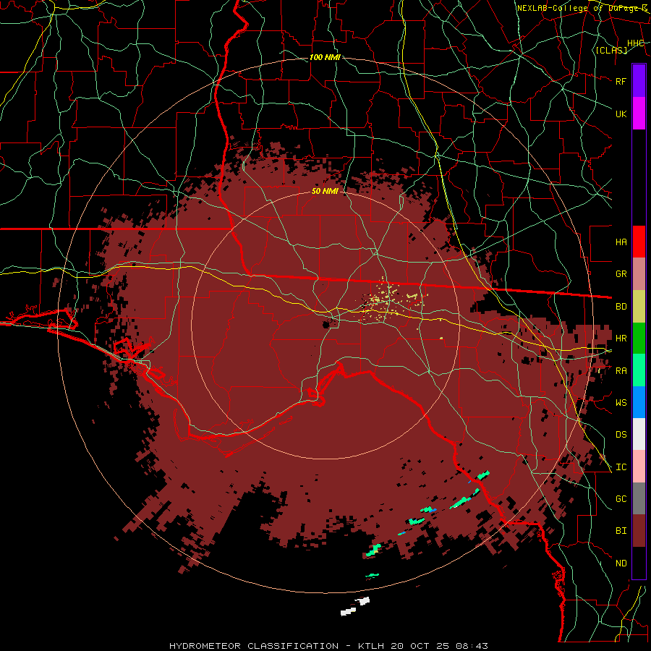Screen dimensions: 651x651
Task: Click the BI maroon legend swatch
Action: click(639, 531)
